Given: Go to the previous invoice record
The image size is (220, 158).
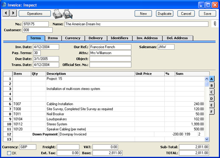Looking at the screenshot, I should 6,13.
